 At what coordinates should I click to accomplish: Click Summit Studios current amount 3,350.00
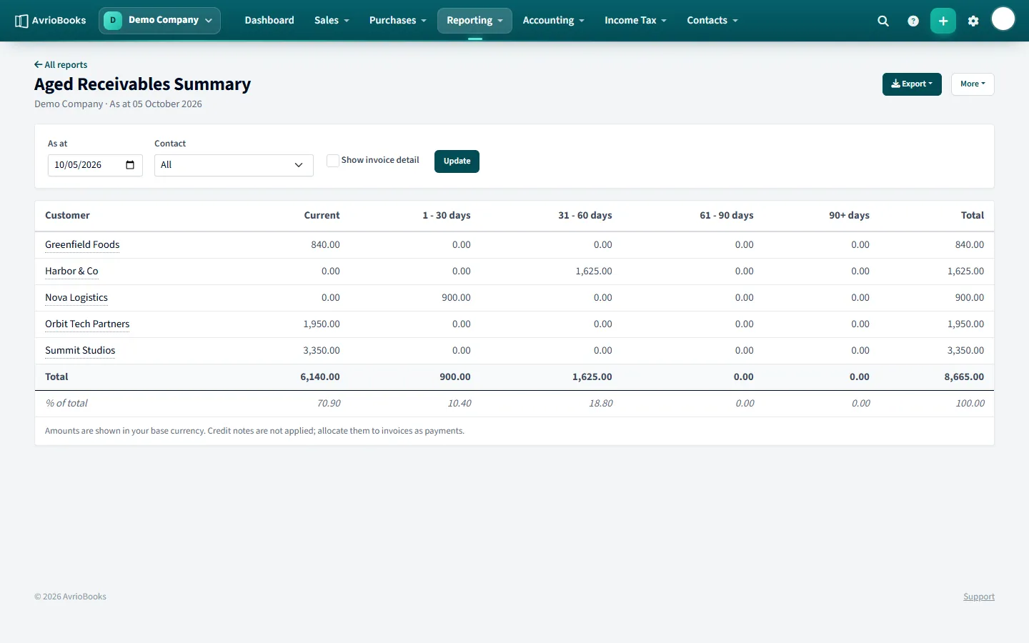[322, 351]
